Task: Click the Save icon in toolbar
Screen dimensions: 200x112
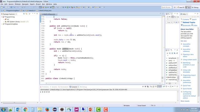Action: tap(6, 7)
